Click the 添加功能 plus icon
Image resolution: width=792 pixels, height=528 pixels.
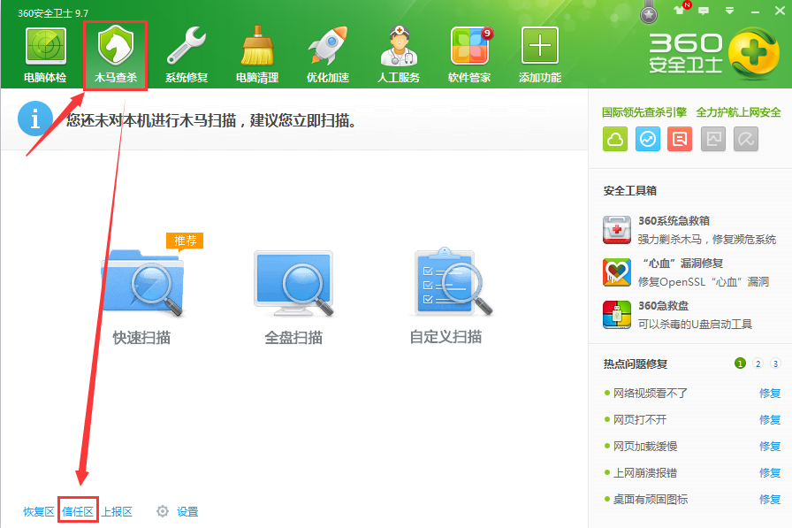coord(540,46)
